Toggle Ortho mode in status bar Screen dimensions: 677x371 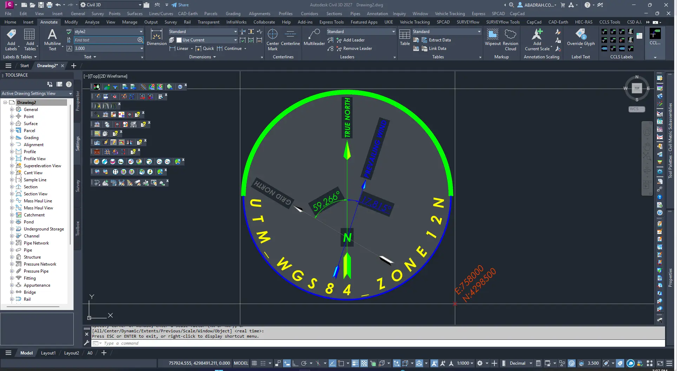pyautogui.click(x=295, y=363)
